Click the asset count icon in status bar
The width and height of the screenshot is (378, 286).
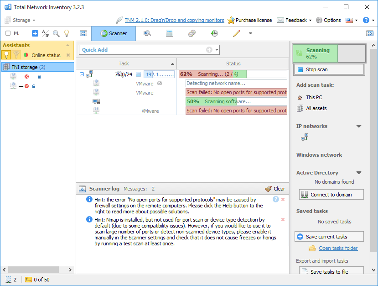[x=8, y=280]
